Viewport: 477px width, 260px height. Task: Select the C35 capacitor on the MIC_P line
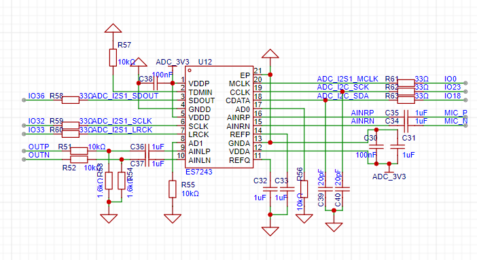406,117
